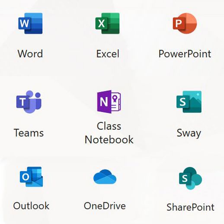Open the Outlook envelope icon
Screen dimensions: 224x224
(x=31, y=177)
